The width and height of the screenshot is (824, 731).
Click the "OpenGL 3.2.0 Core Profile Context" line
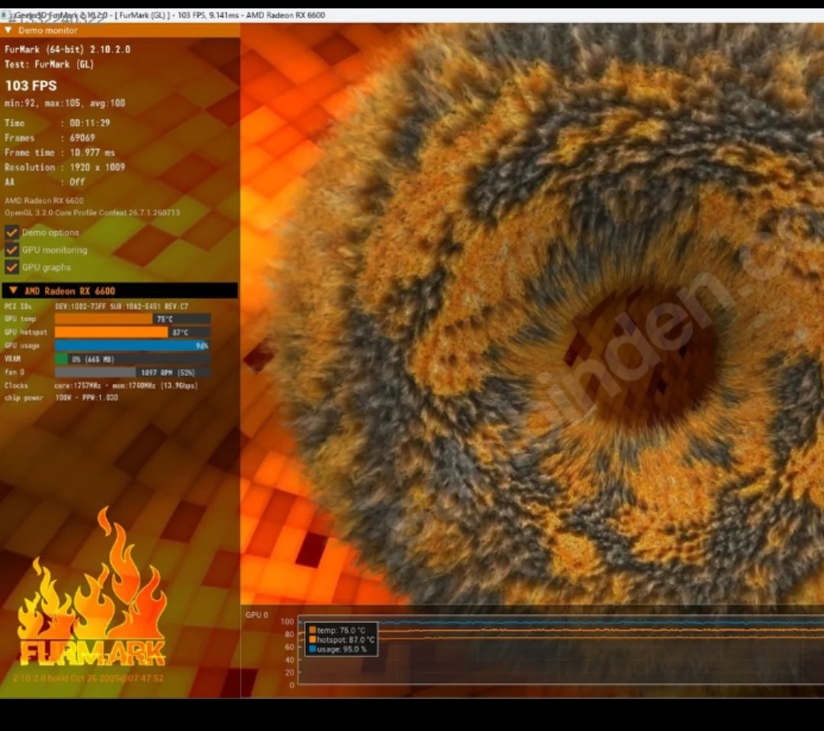(x=92, y=213)
